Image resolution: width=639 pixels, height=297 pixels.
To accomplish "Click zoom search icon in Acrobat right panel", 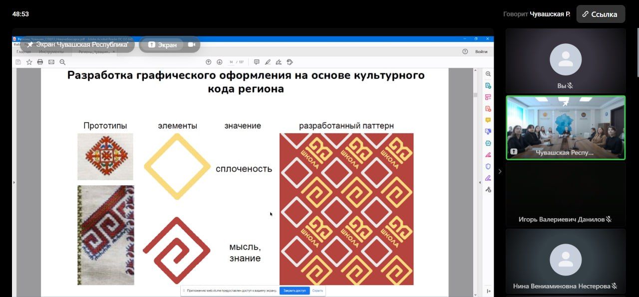I will (x=488, y=74).
